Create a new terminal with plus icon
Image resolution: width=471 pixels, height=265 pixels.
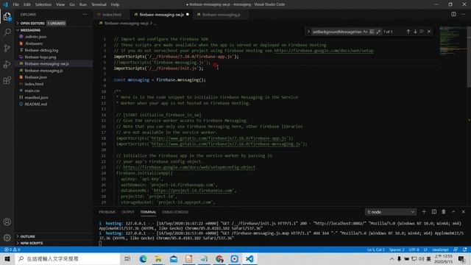click(424, 212)
